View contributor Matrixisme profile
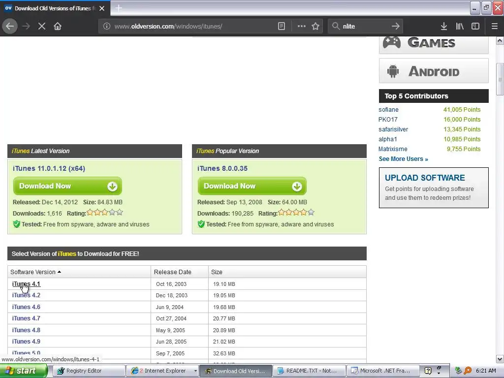Screen dimensions: 504x378 click(393, 149)
